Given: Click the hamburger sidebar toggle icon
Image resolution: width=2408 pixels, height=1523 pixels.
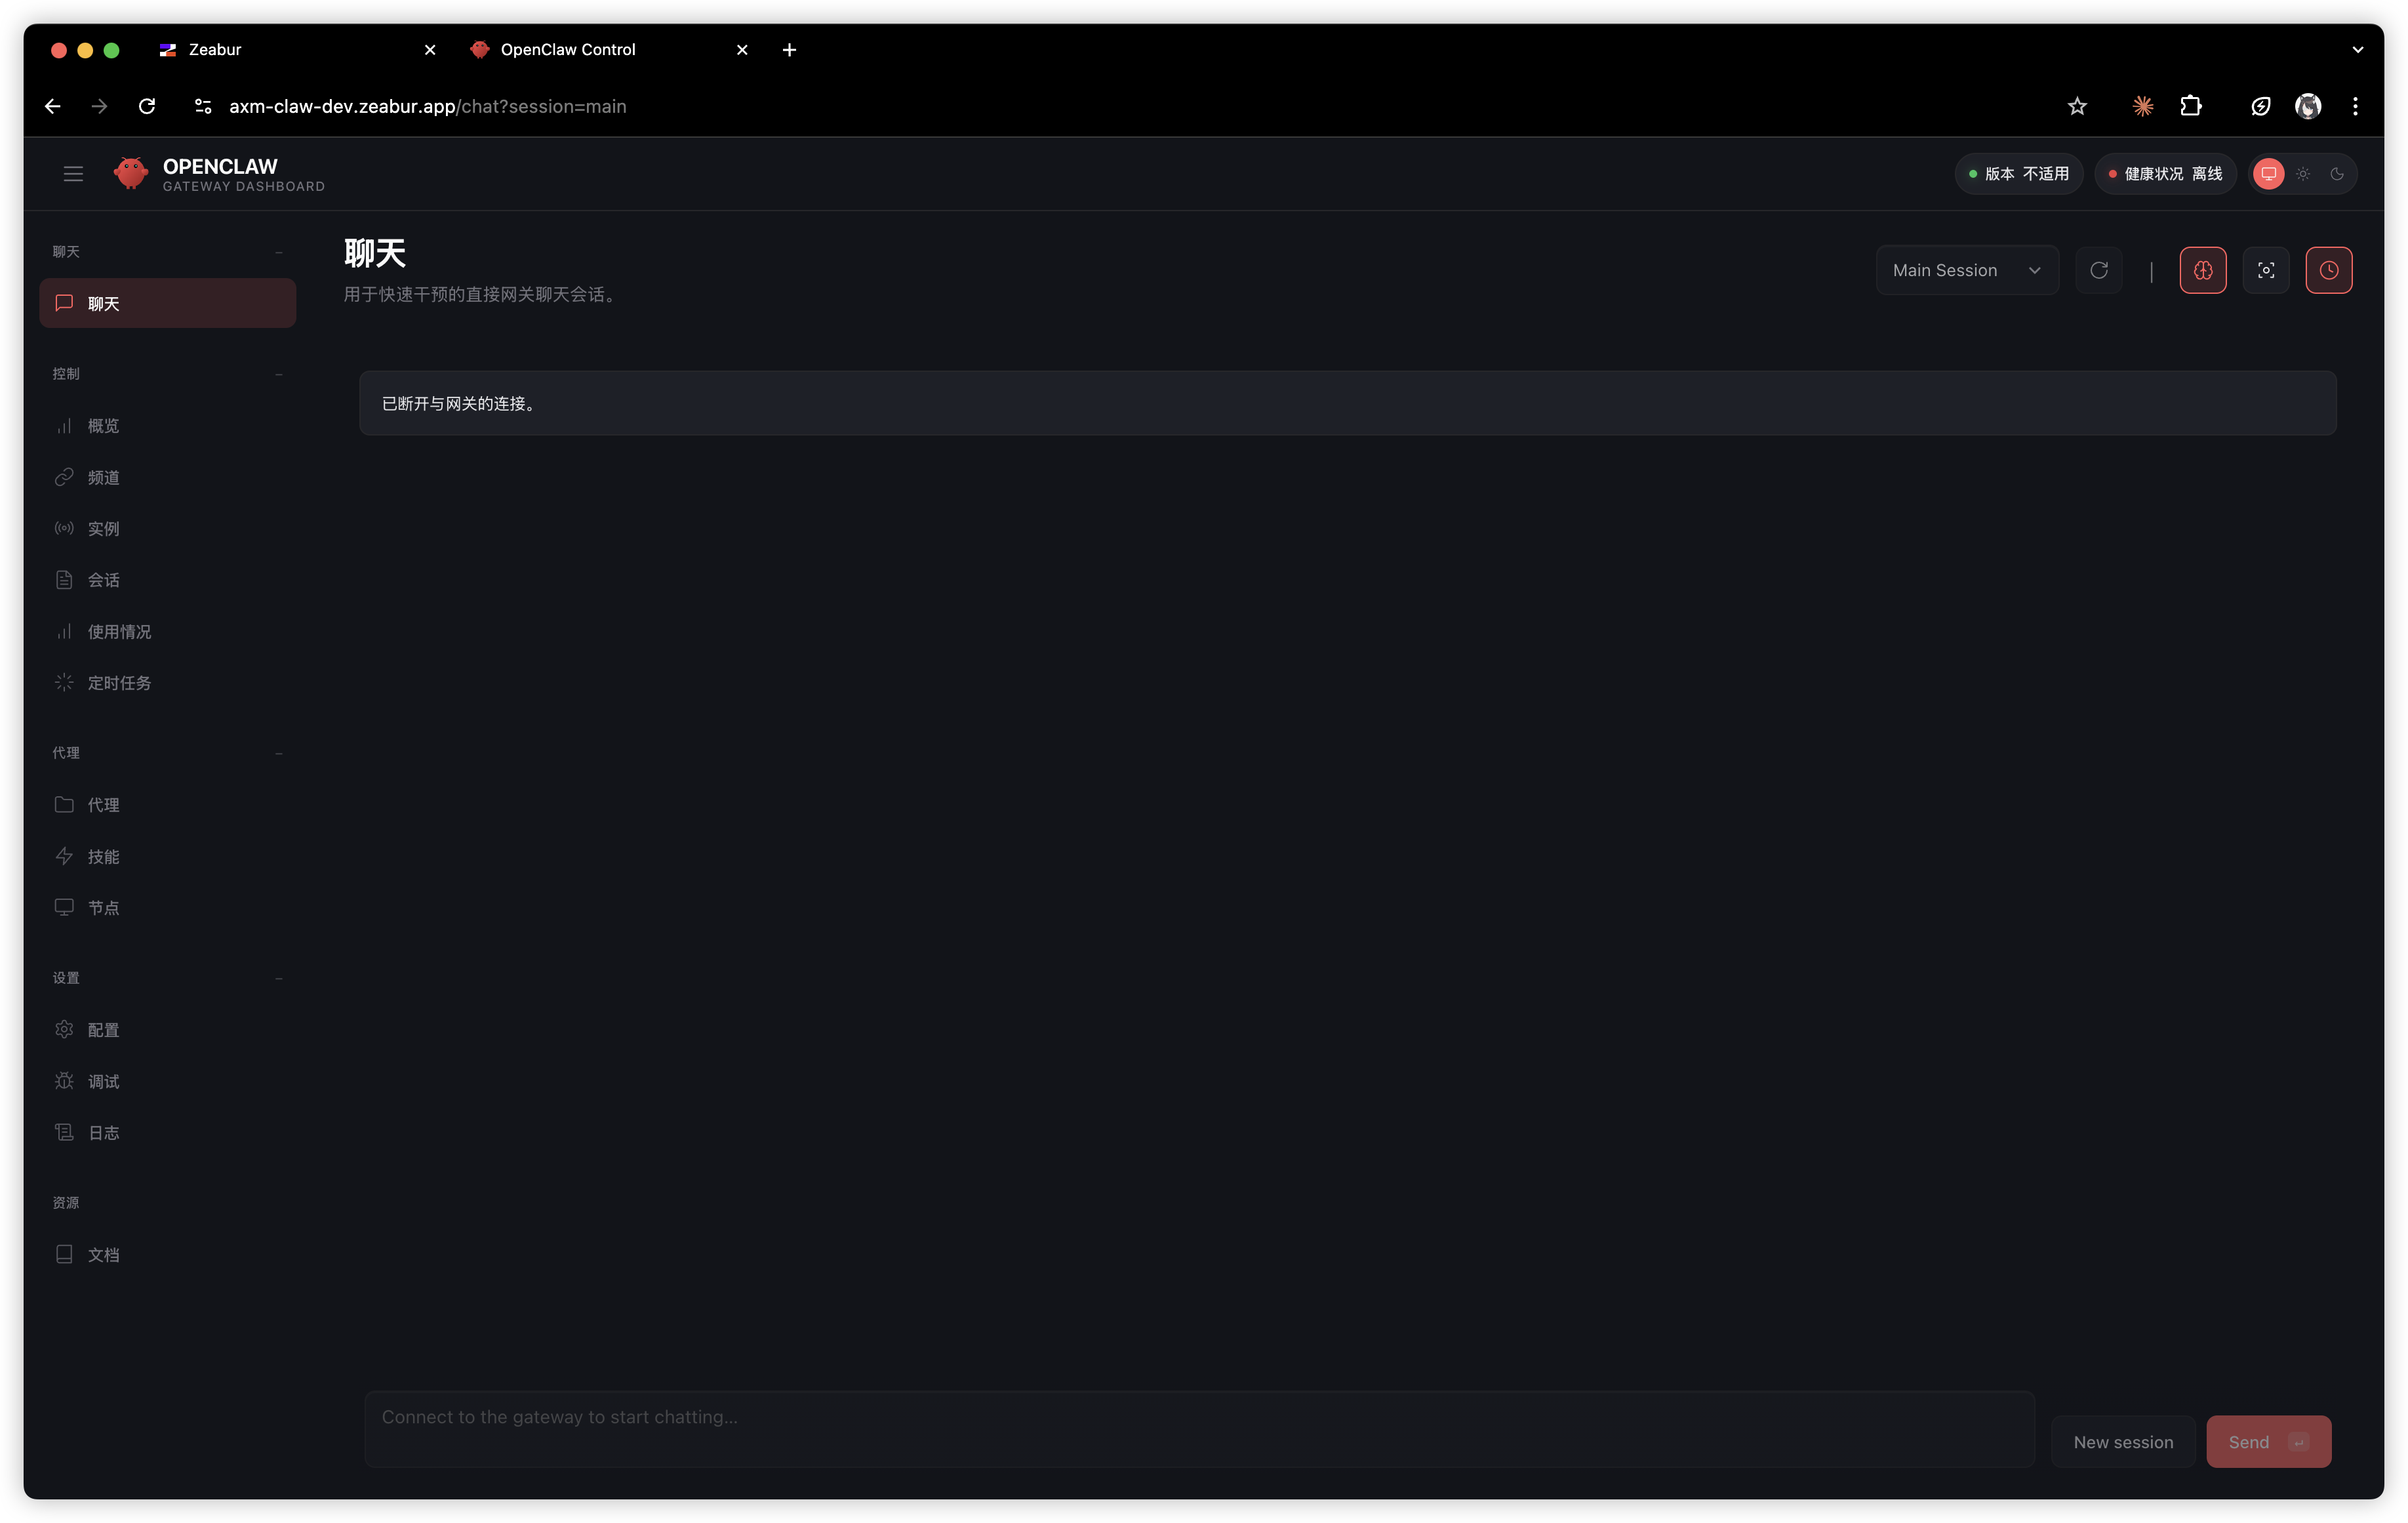Looking at the screenshot, I should click(73, 174).
